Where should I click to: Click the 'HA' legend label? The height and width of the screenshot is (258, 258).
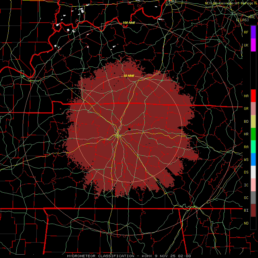246,96
